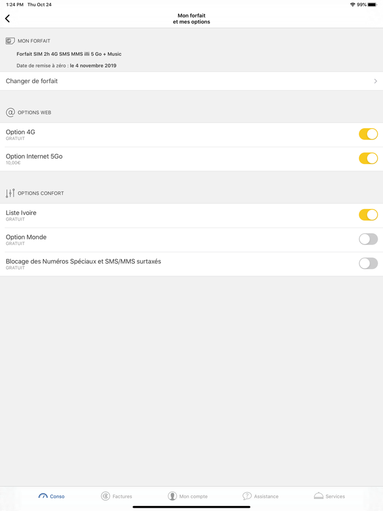The height and width of the screenshot is (511, 383).
Task: Open the Assistance tab
Action: [x=261, y=496]
